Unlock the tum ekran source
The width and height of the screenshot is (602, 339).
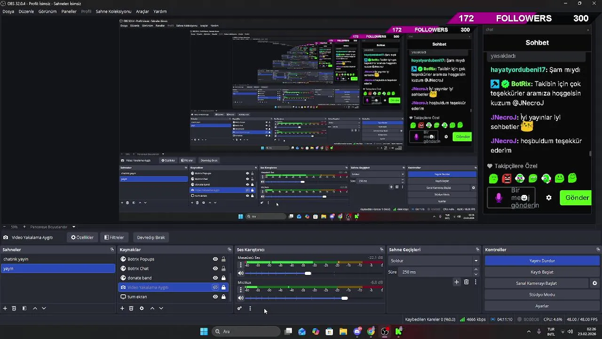coord(223,297)
